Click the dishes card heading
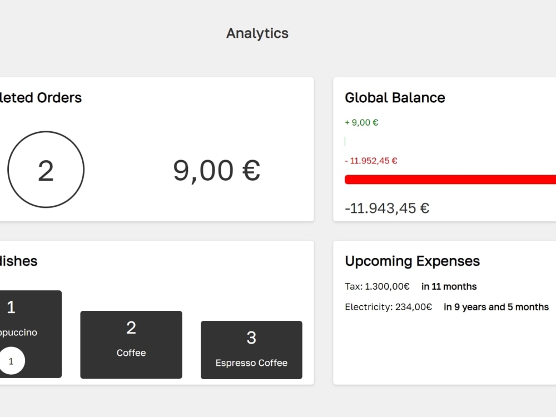The width and height of the screenshot is (556, 417). (x=18, y=261)
